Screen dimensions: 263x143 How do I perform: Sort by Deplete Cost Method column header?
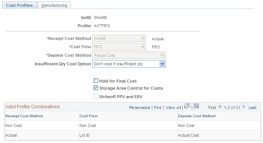click(197, 116)
